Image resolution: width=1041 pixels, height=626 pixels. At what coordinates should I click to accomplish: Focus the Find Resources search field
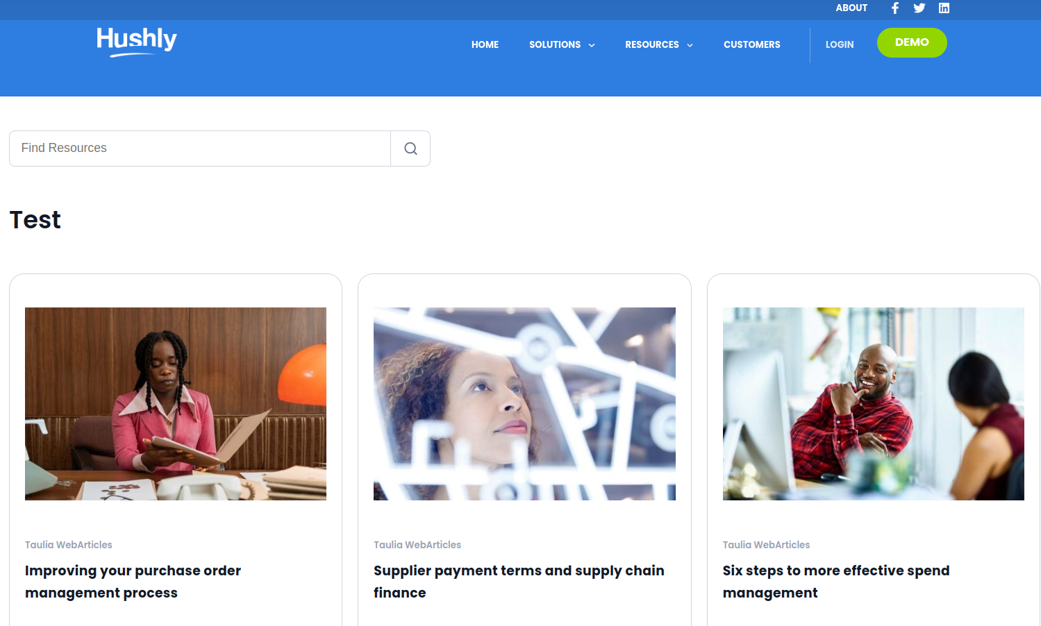point(200,149)
